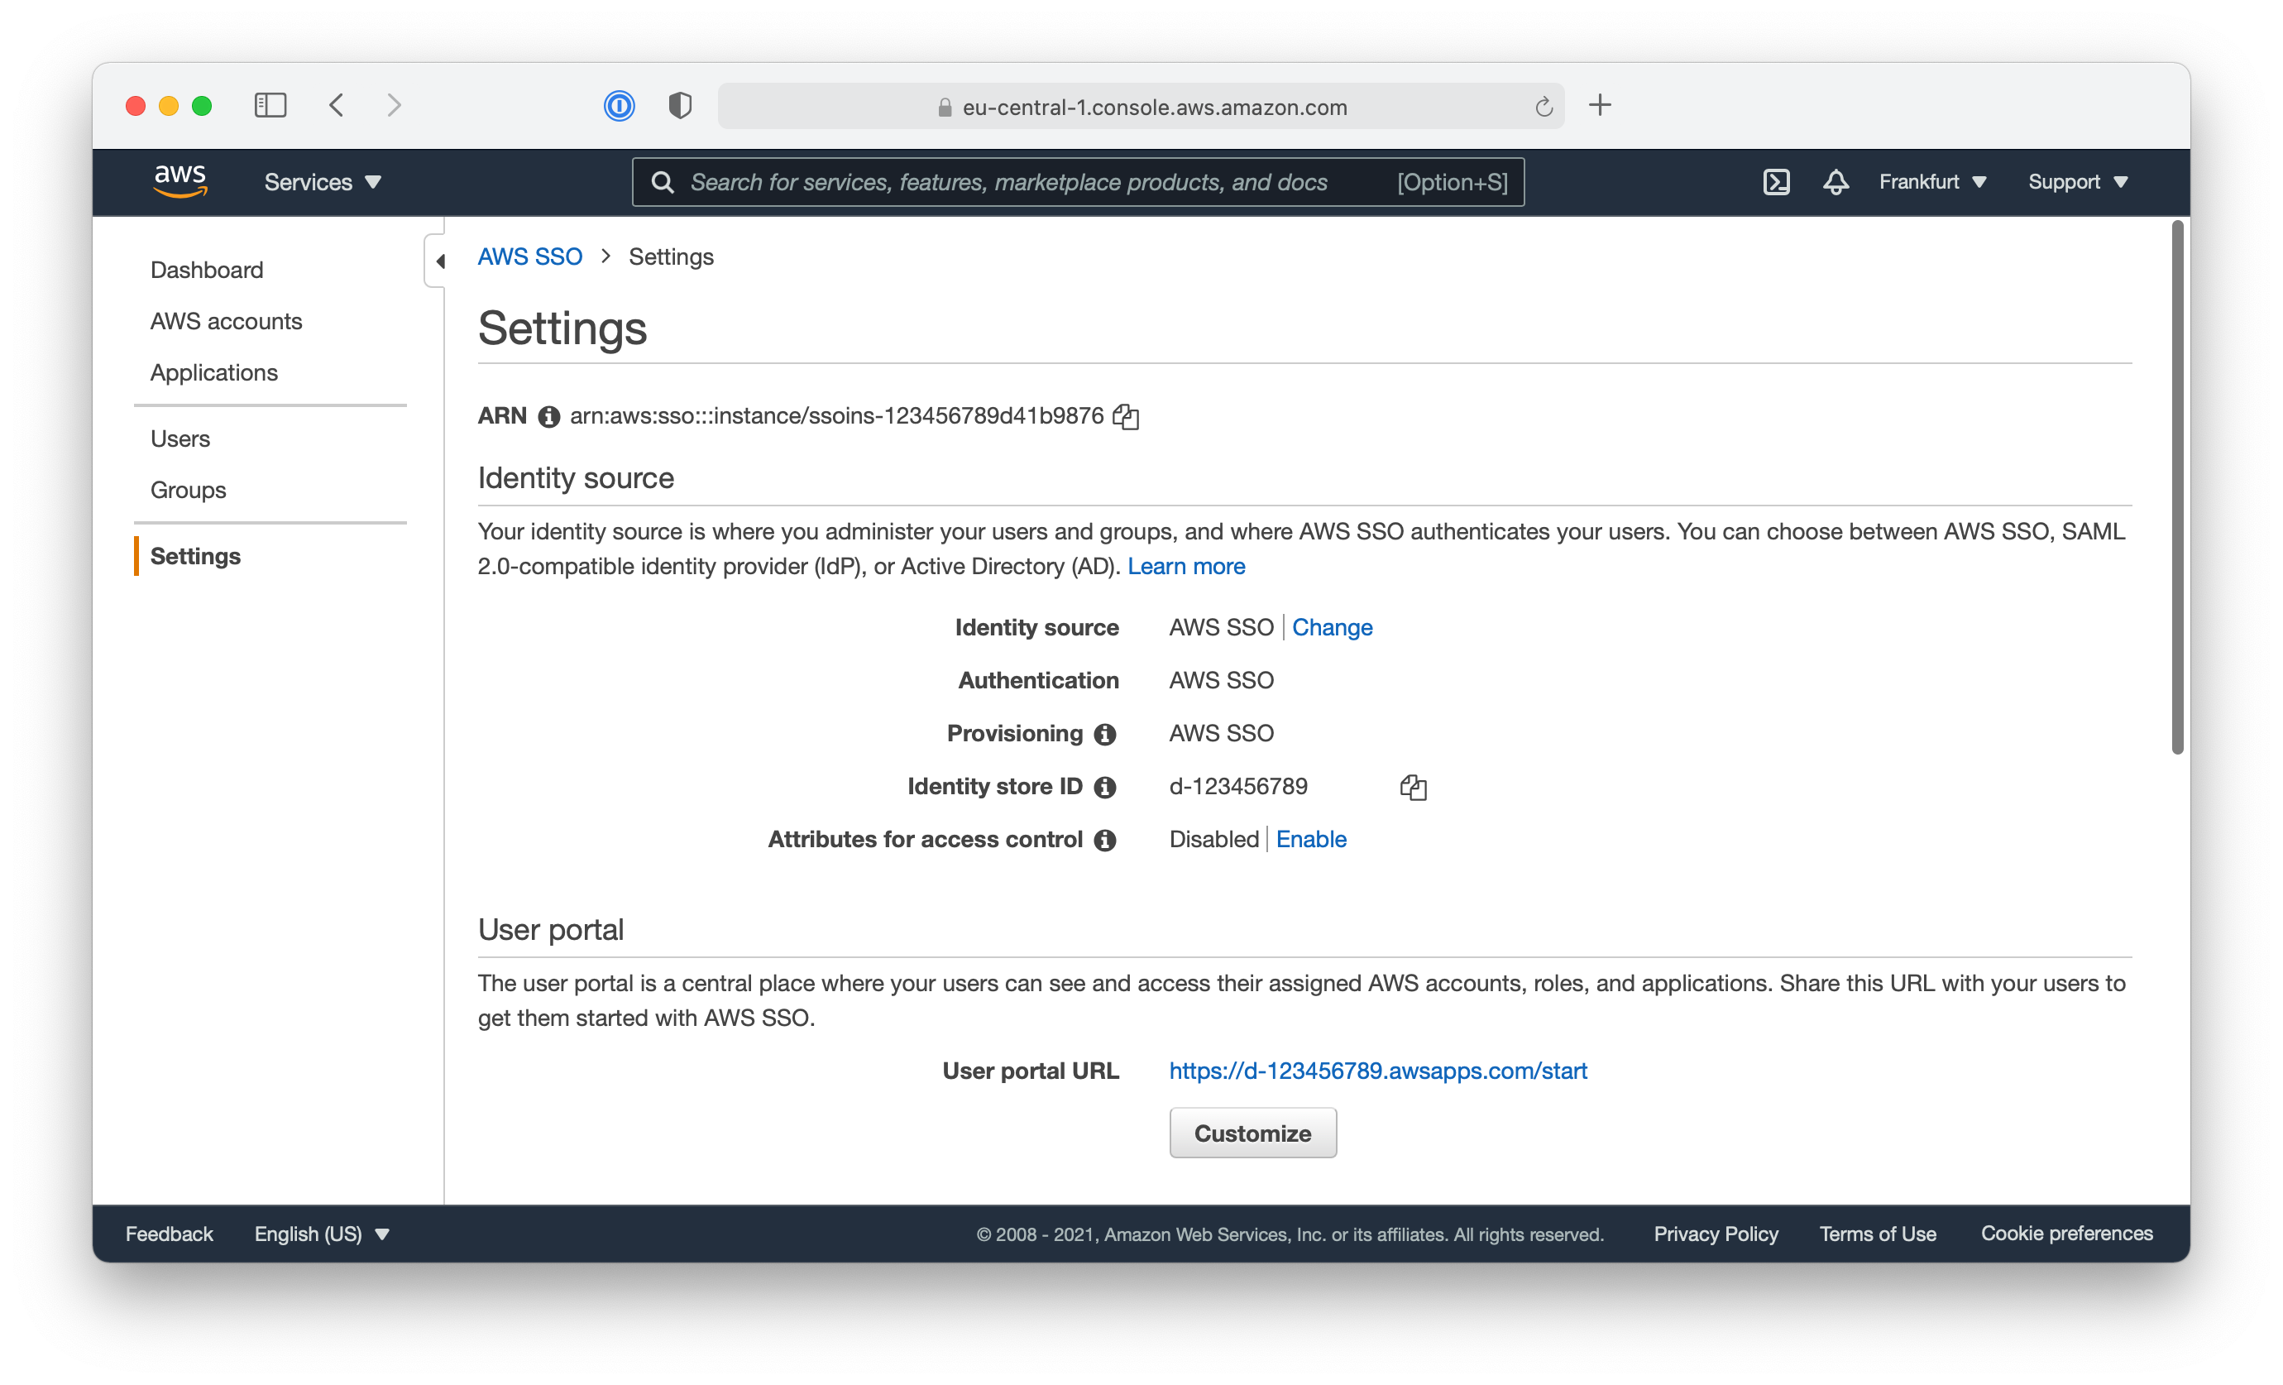Show Attributes for access control info icon
The width and height of the screenshot is (2283, 1385).
1104,840
